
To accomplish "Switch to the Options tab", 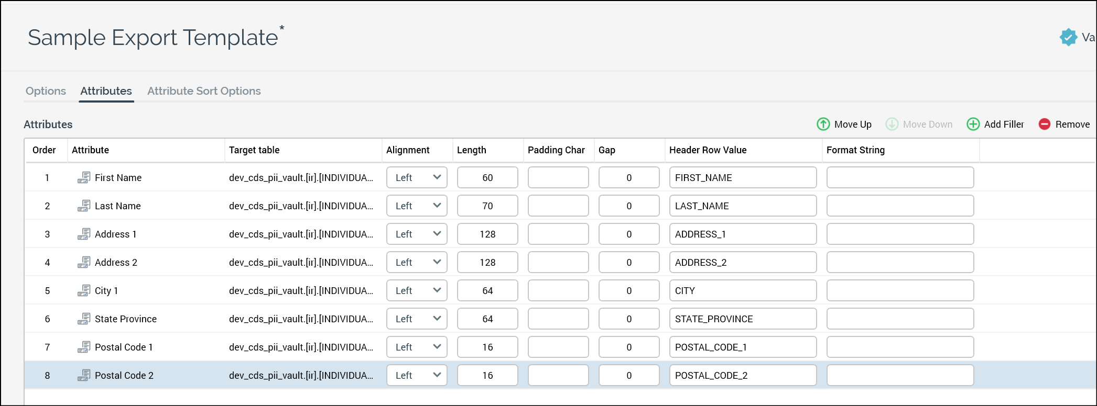I will pos(46,91).
